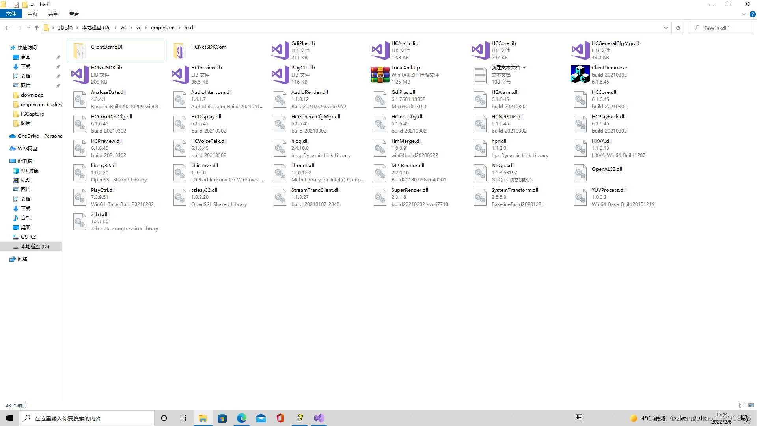Select YUVProcess.dll file name

tap(608, 190)
